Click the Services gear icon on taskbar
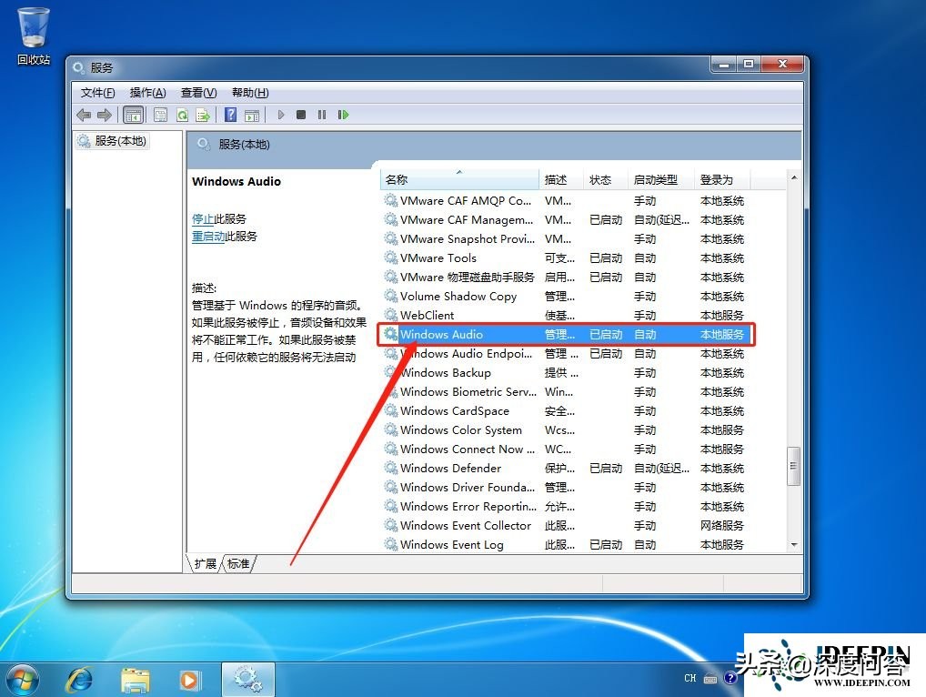926x697 pixels. pyautogui.click(x=248, y=680)
